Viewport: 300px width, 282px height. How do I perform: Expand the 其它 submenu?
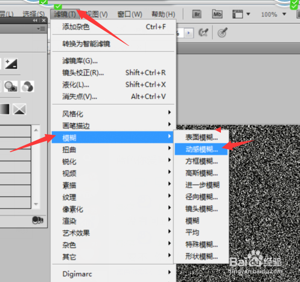tap(113, 257)
